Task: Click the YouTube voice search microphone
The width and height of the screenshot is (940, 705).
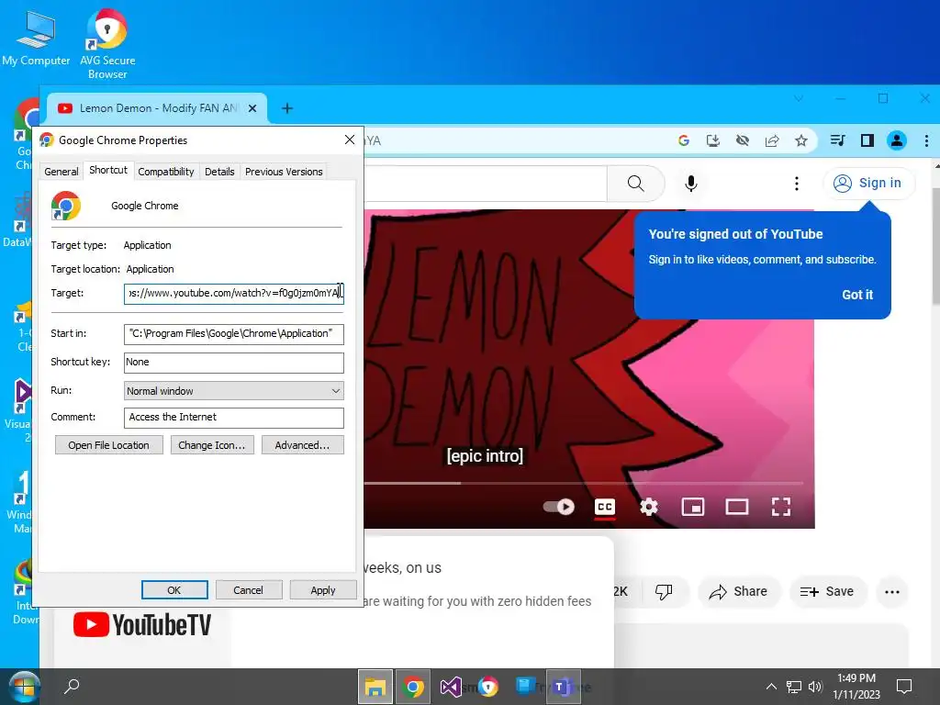Action: 690,183
